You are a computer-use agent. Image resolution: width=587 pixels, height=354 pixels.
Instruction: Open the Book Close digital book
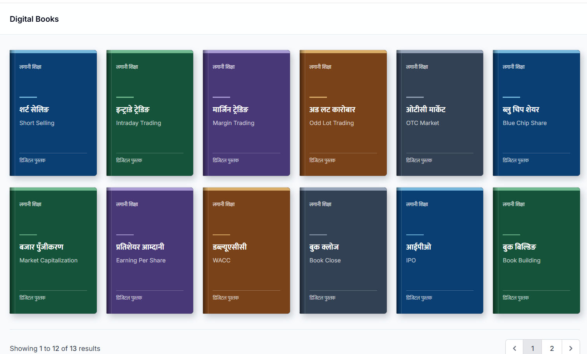click(343, 251)
